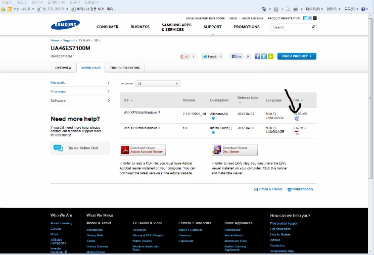Click the DjVu Viewer download banner
Image resolution: width=374 pixels, height=255 pixels.
[x=235, y=150]
